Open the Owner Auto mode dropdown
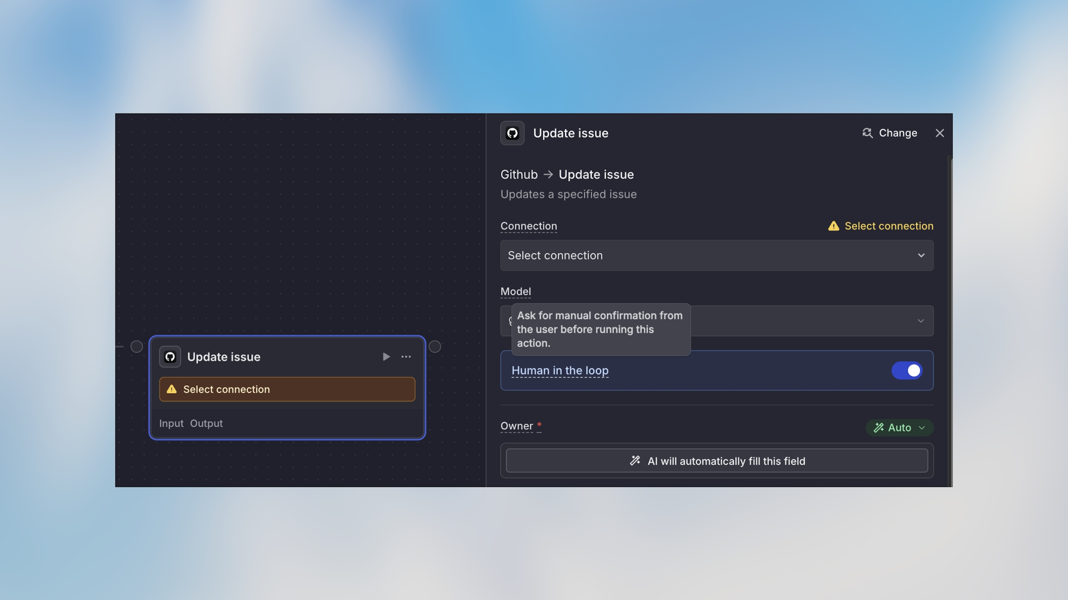The image size is (1068, 600). 899,428
